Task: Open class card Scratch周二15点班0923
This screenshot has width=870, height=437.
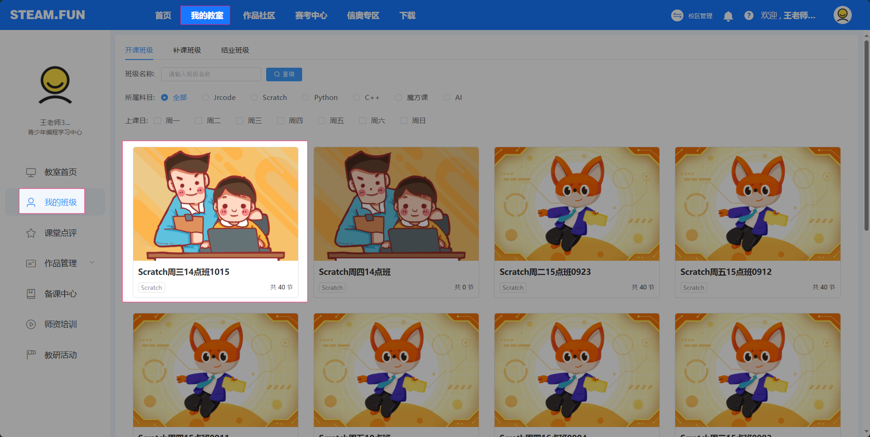Action: (577, 222)
